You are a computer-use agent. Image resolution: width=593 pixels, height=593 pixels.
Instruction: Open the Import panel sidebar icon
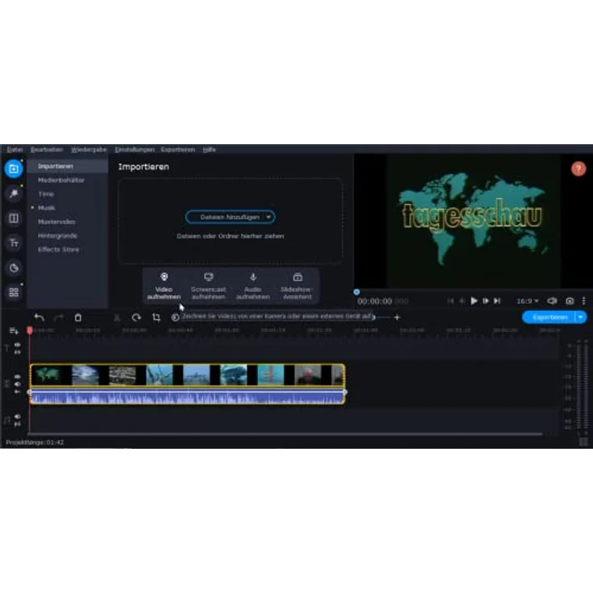pos(14,168)
